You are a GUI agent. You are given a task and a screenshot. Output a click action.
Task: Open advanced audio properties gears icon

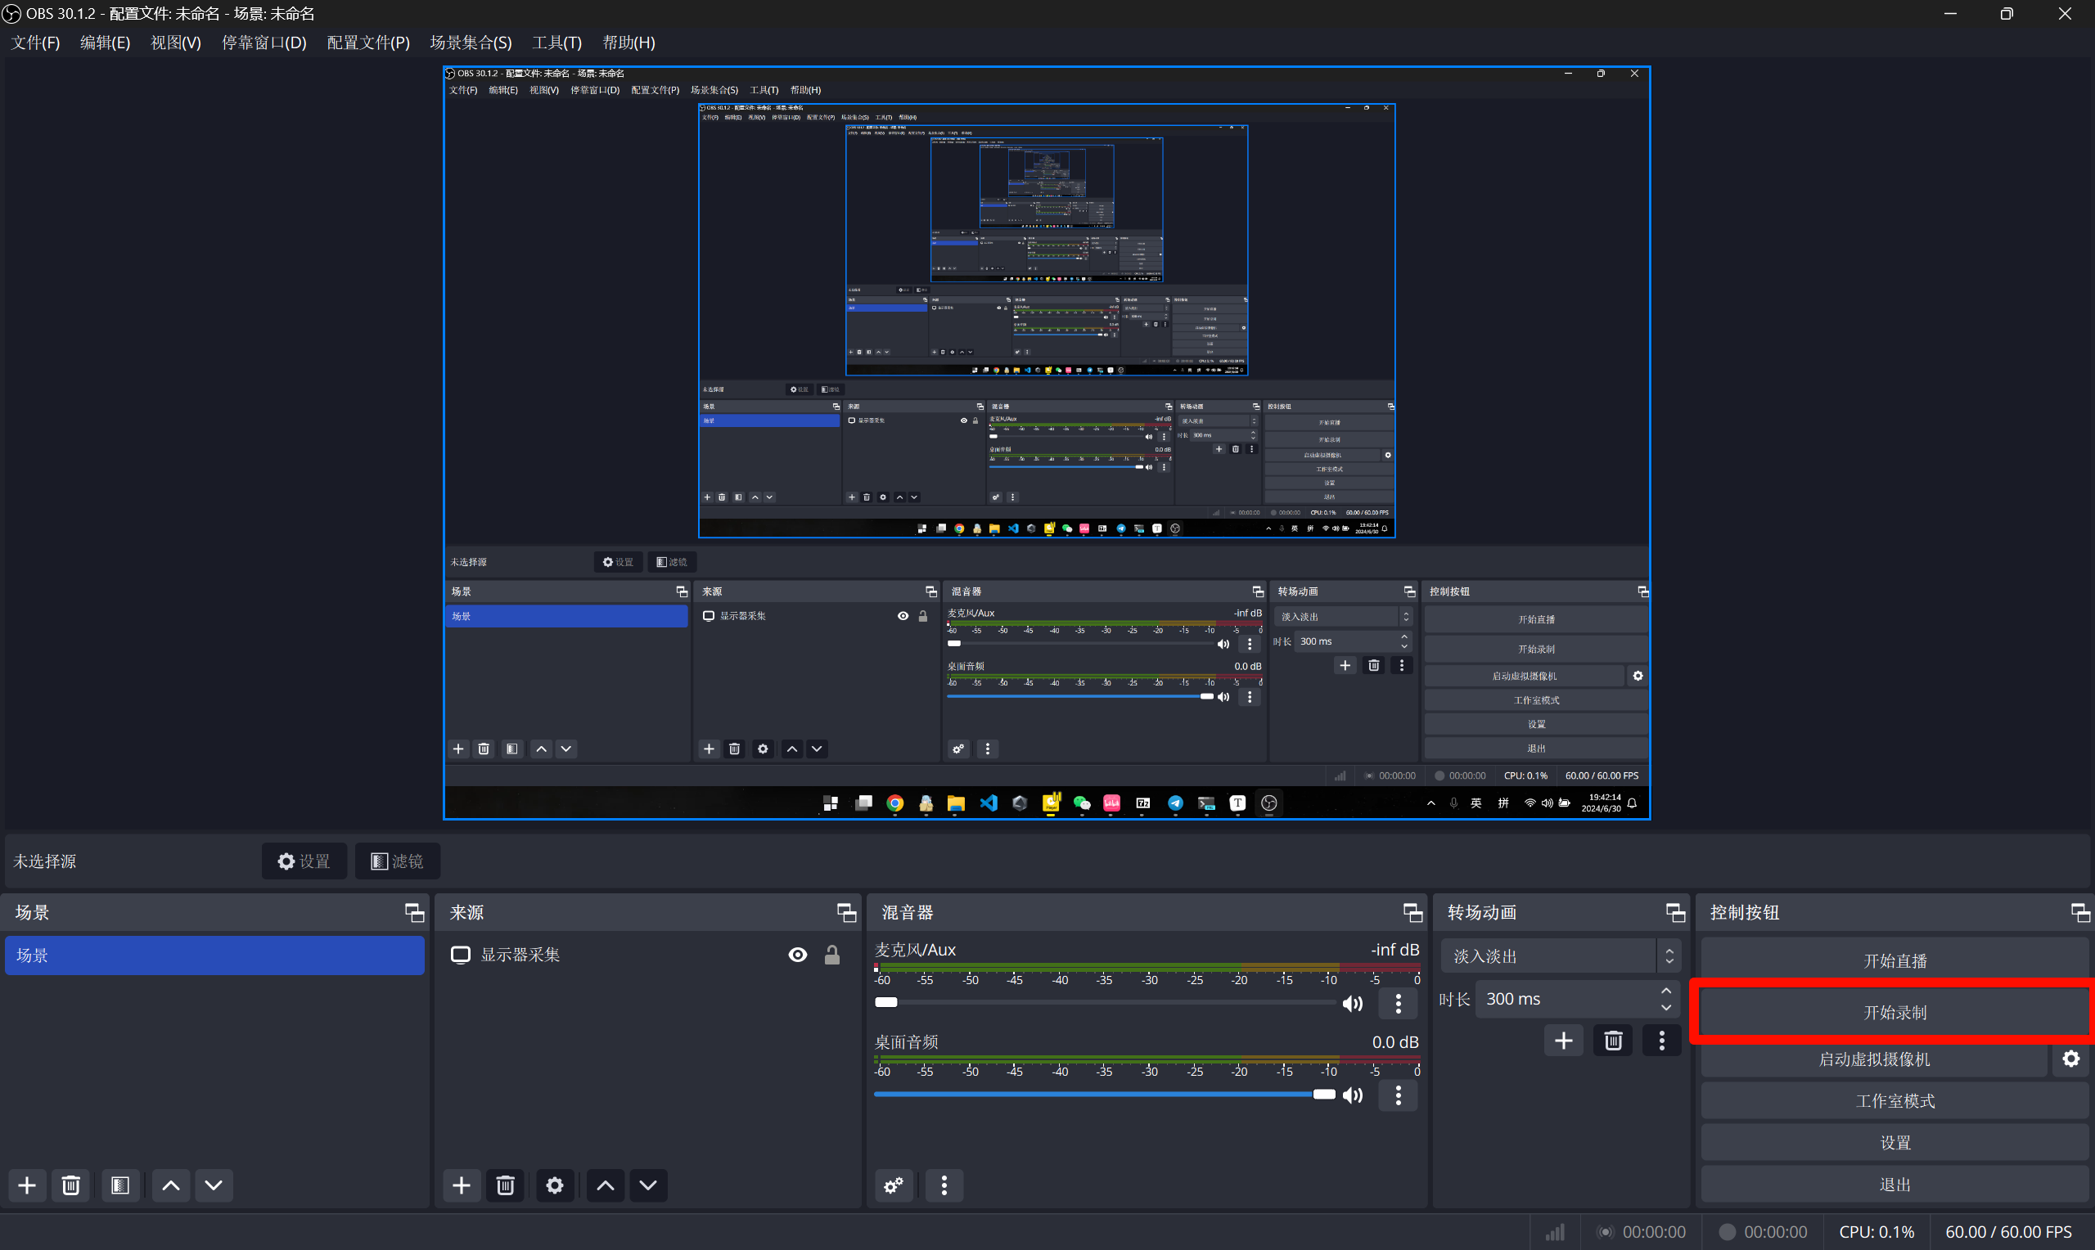coord(893,1185)
